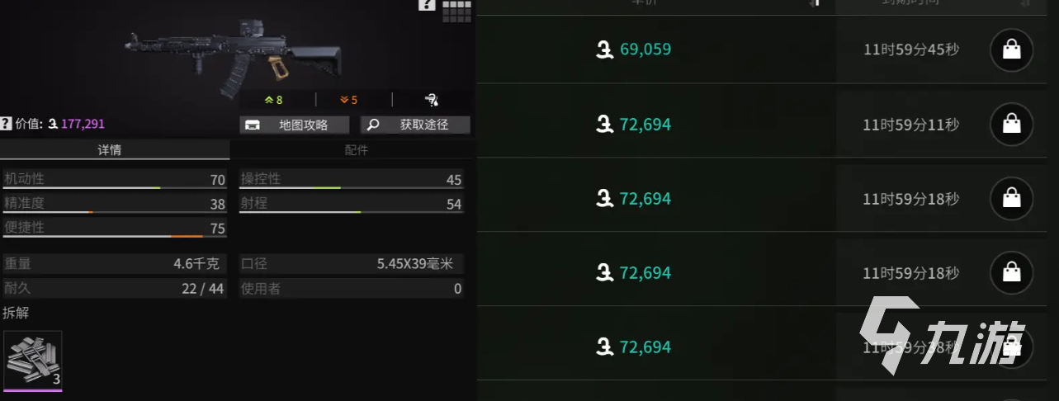Open the 地图攻略 button
1059x401 pixels.
[x=295, y=125]
